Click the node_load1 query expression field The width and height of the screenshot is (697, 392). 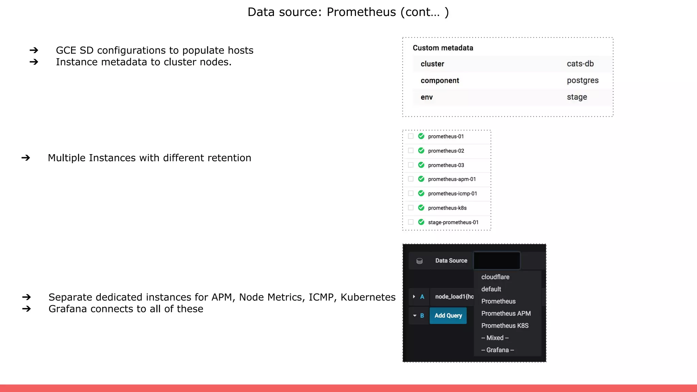click(454, 297)
